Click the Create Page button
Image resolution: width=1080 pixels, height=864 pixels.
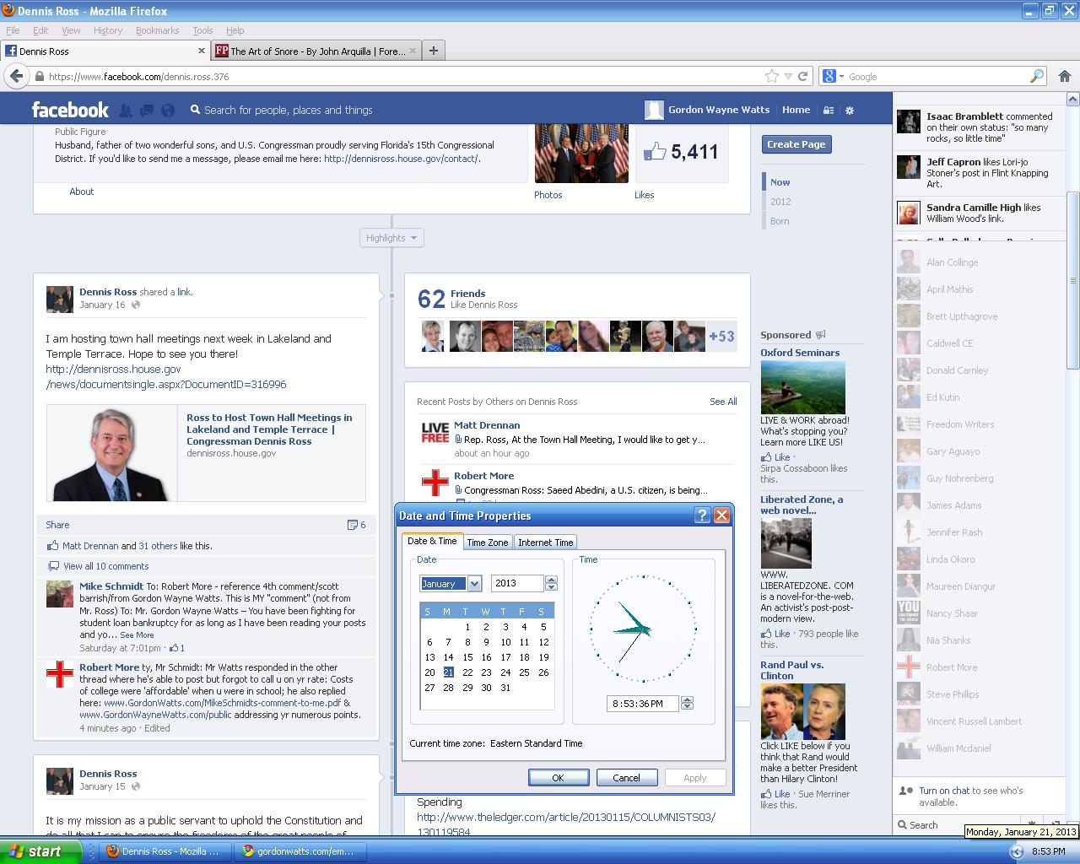pos(796,144)
